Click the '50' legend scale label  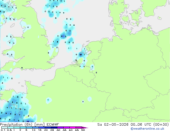83,130
